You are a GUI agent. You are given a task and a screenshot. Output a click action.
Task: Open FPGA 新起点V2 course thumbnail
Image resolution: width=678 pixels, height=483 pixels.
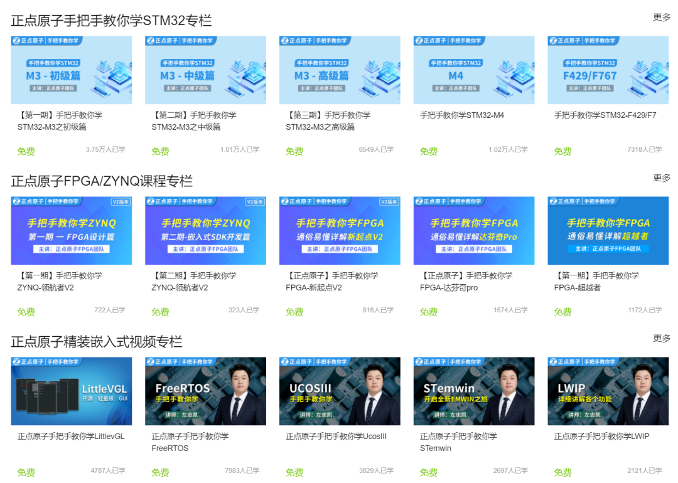(x=340, y=231)
